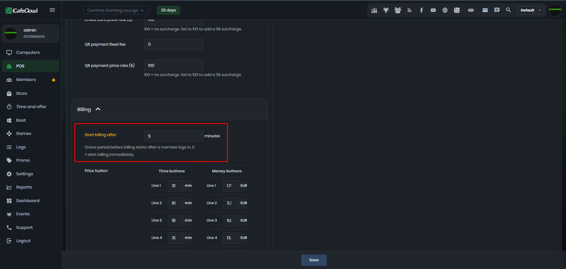The height and width of the screenshot is (269, 566).
Task: Click the 'QR payment fixed fee' label
Action: pos(105,44)
